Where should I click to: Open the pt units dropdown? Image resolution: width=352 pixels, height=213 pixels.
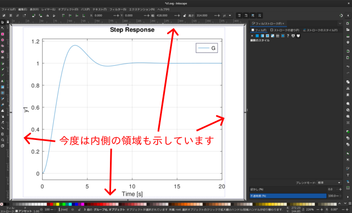tap(227, 15)
